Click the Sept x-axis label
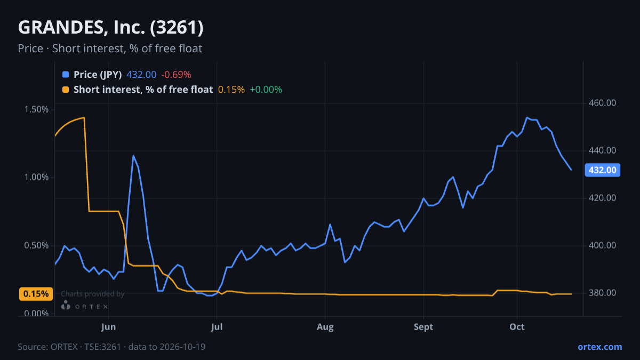 [x=423, y=326]
